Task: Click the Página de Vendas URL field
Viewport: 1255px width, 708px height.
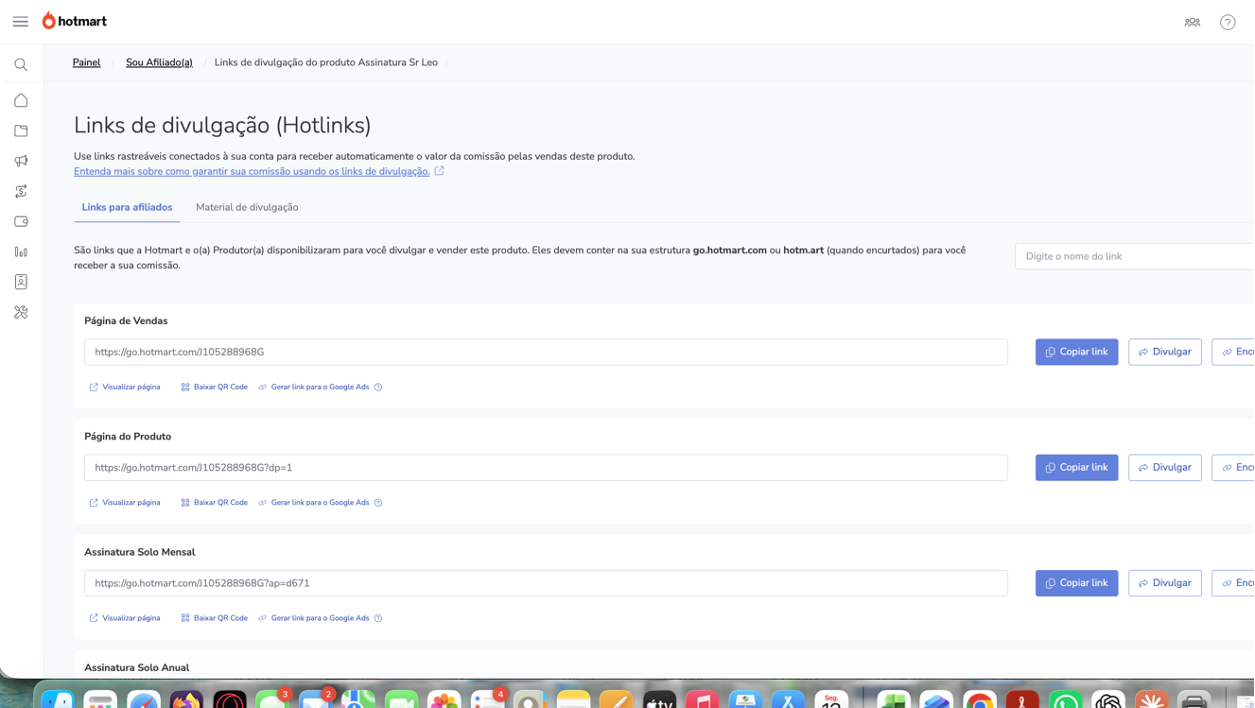Action: pyautogui.click(x=546, y=352)
